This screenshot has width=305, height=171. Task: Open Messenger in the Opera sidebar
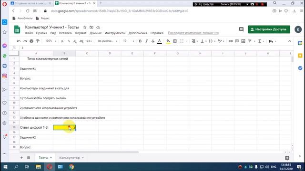point(4,46)
